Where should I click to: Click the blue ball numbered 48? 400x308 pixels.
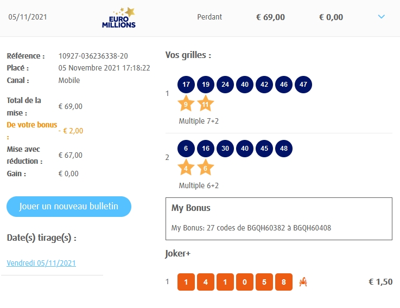(x=284, y=149)
